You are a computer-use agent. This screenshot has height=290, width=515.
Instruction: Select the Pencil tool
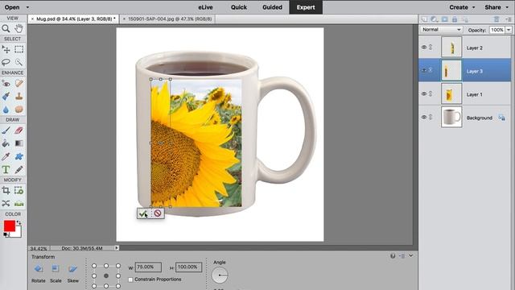[19, 170]
